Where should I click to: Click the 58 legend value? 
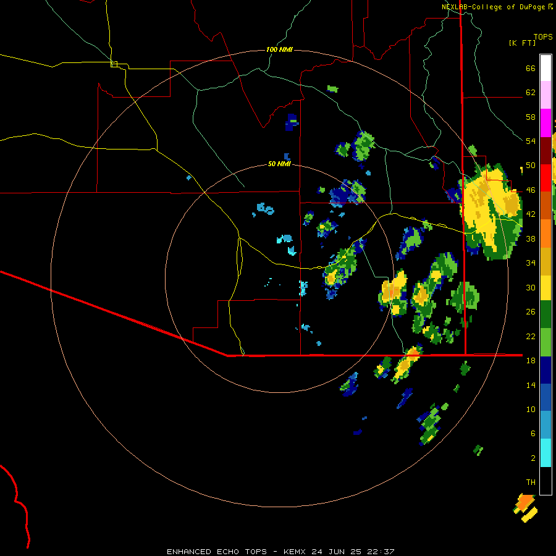531,117
